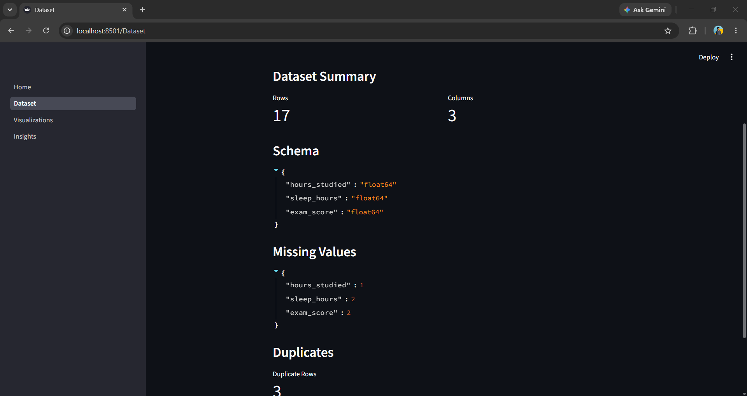The width and height of the screenshot is (747, 396).
Task: Click missing values "exam_score" entry
Action: click(318, 313)
